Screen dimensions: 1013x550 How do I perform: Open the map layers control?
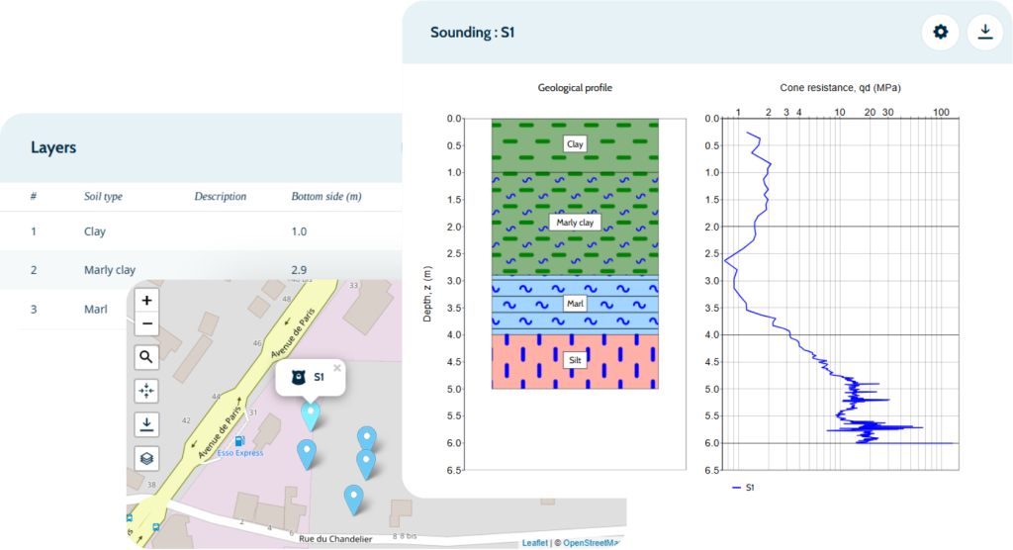tap(147, 458)
